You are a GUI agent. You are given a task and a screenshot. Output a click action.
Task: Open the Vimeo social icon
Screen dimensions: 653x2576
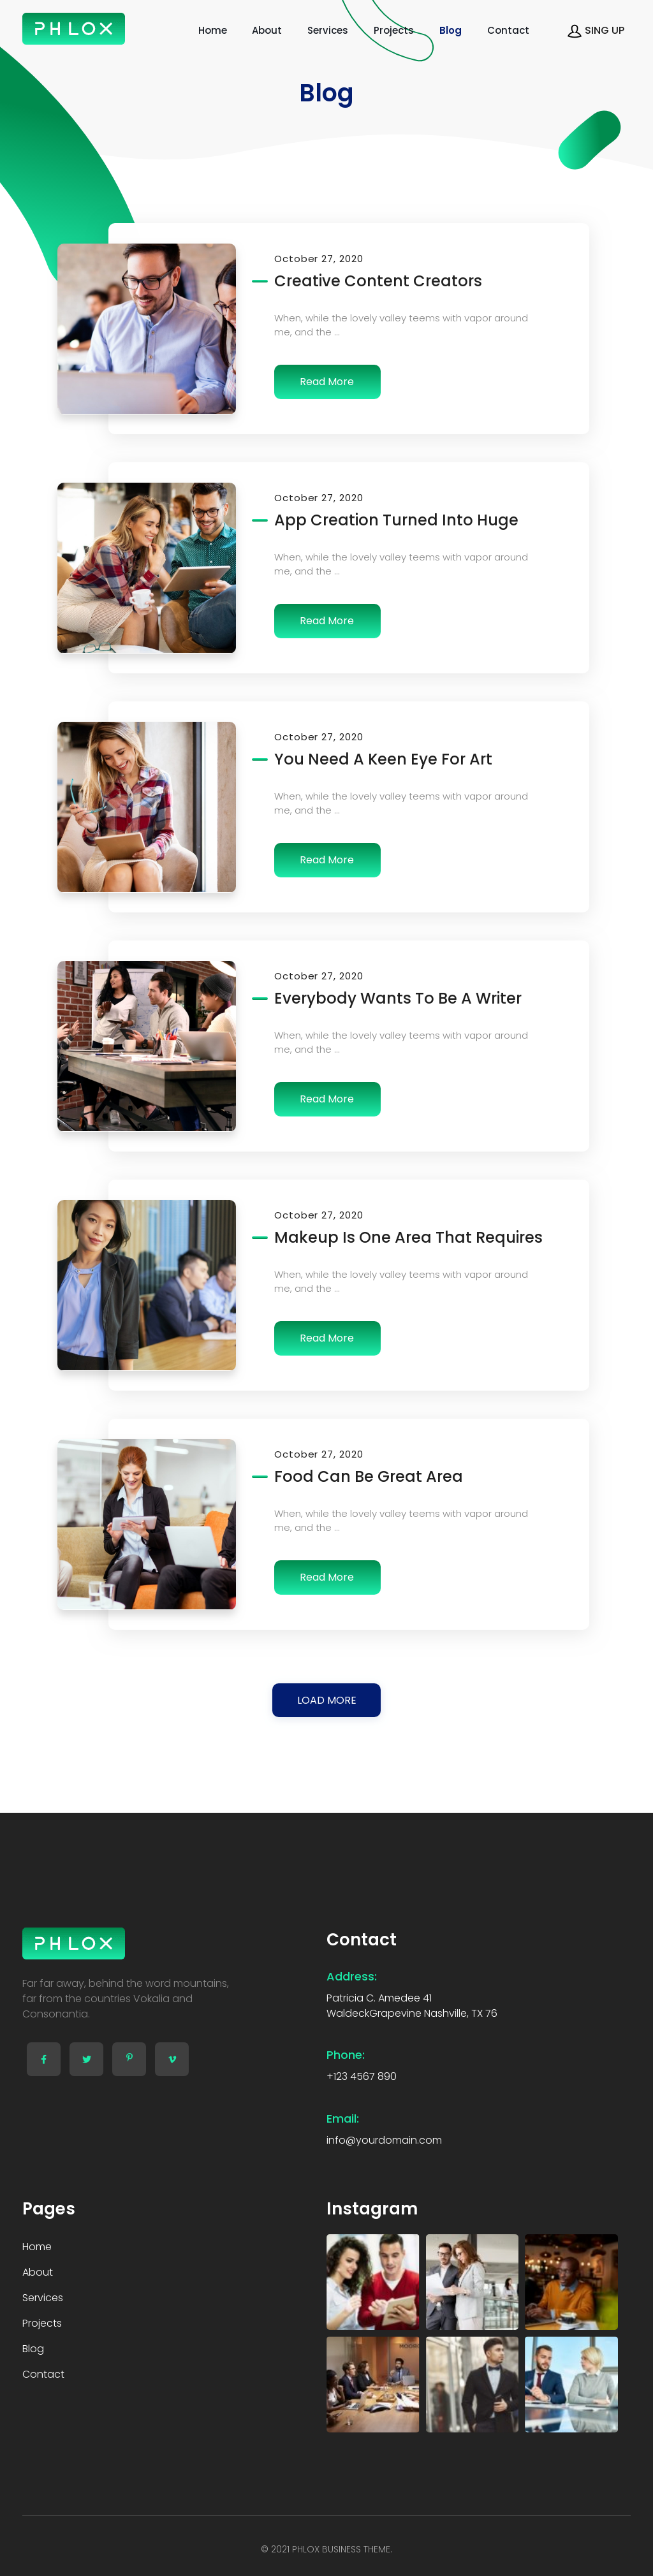[172, 2059]
